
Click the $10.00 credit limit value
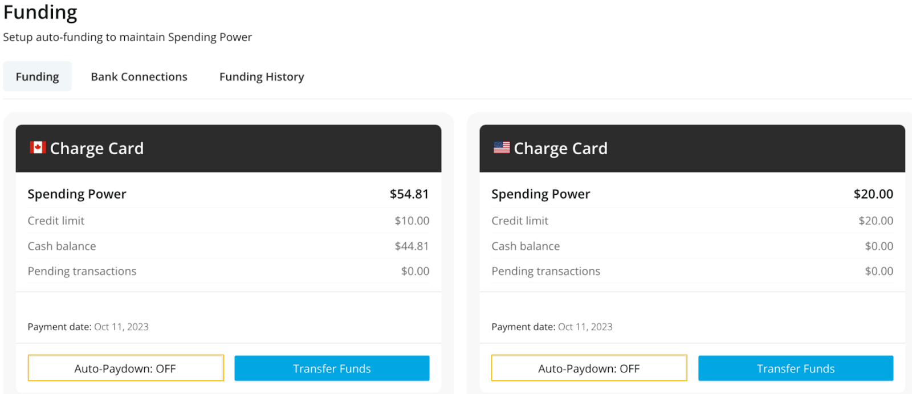point(412,221)
